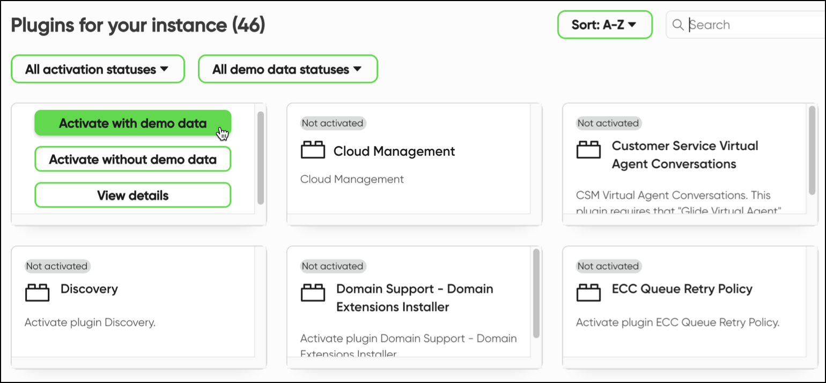Screen dimensions: 826x383
Task: Click the ECC Queue Retry Policy icon
Action: [x=588, y=293]
